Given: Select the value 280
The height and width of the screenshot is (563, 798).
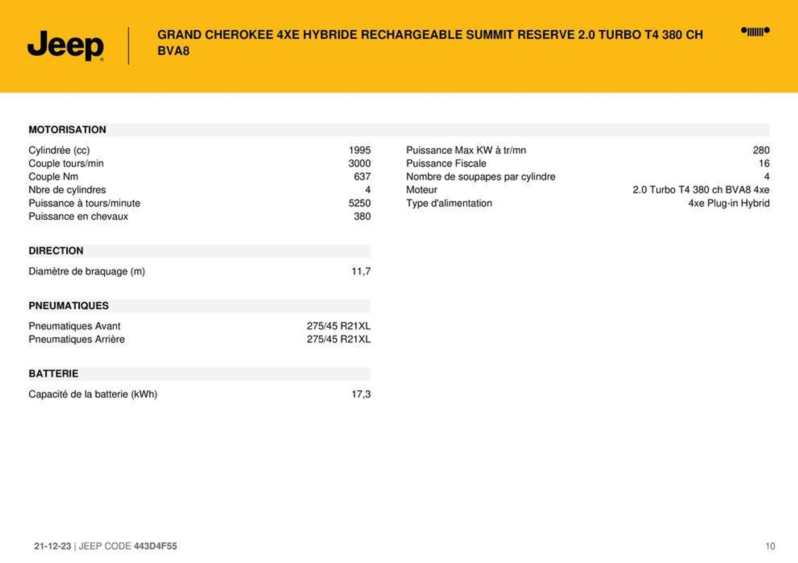Looking at the screenshot, I should tap(761, 150).
